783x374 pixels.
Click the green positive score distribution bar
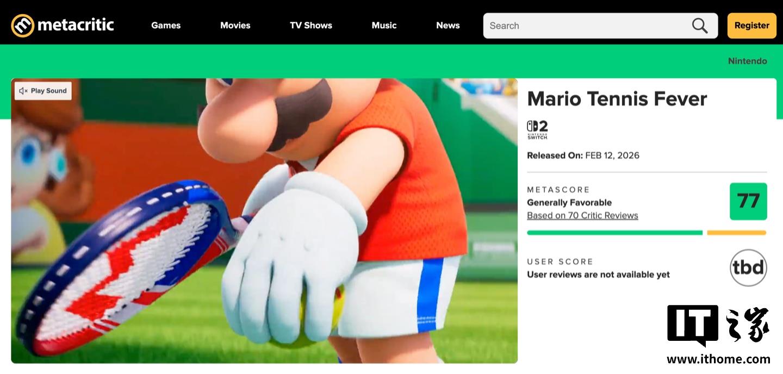pos(615,233)
